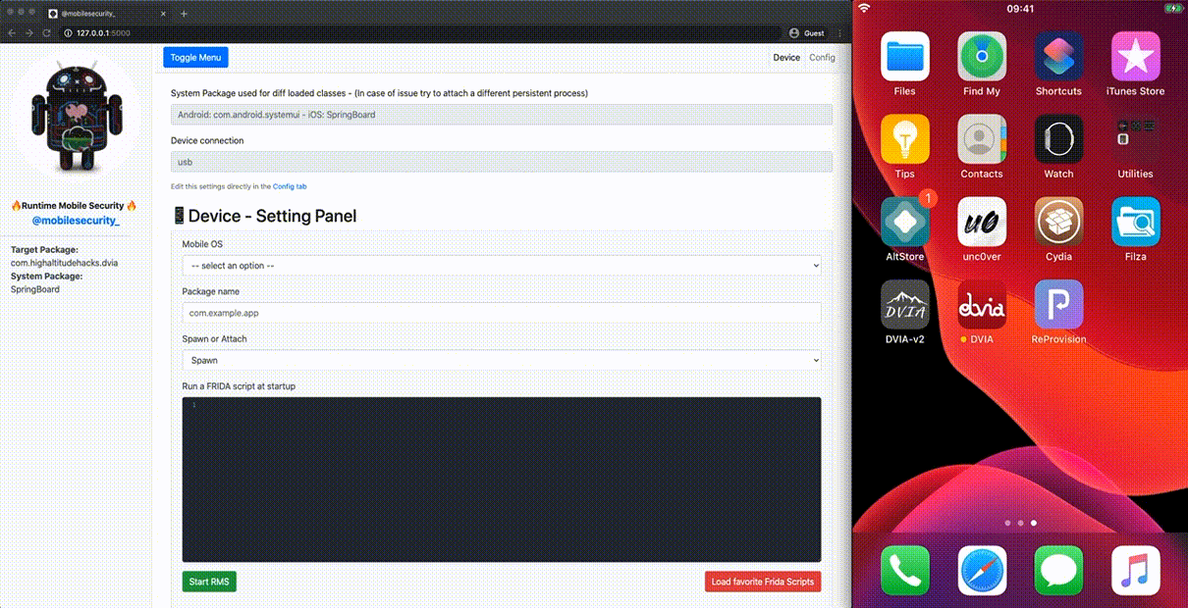Click the System Package readonly field
This screenshot has height=608, width=1188.
click(502, 115)
